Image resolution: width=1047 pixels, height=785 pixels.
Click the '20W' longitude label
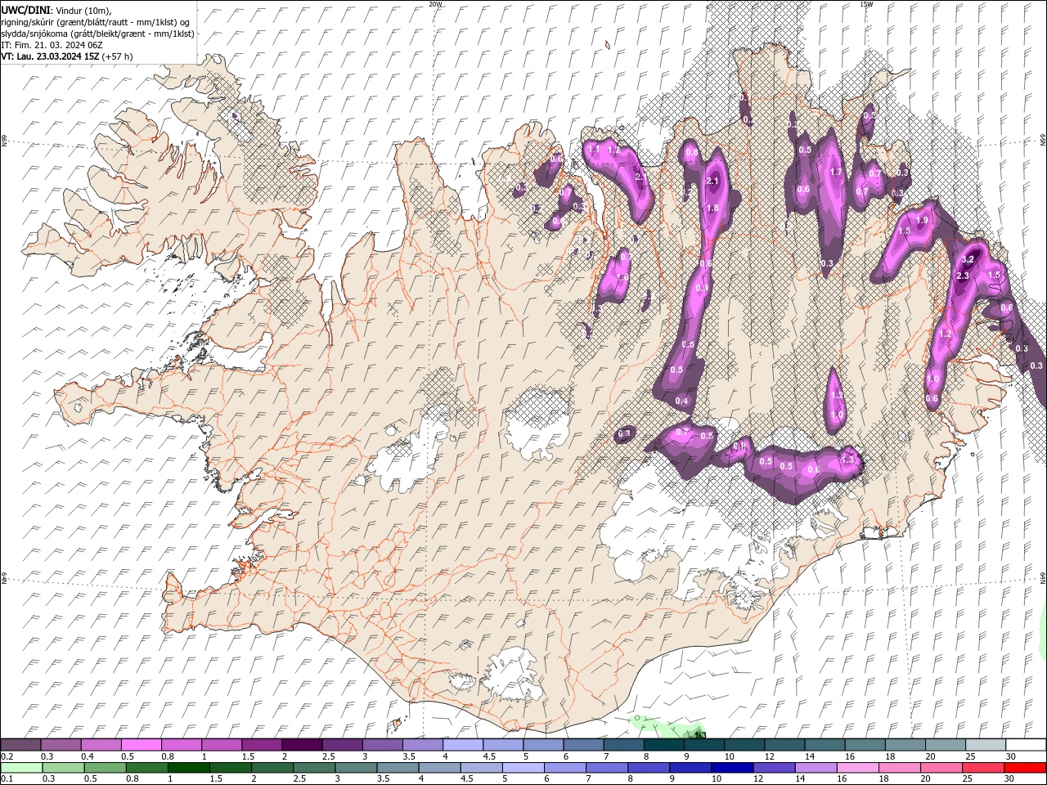click(434, 4)
